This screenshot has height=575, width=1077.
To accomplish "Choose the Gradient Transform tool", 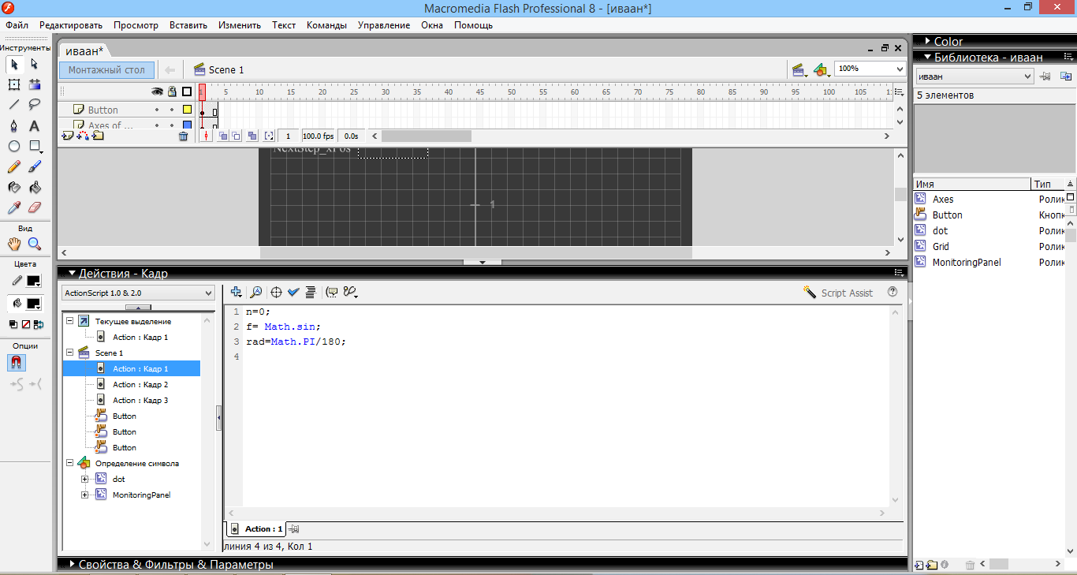I will 35,84.
